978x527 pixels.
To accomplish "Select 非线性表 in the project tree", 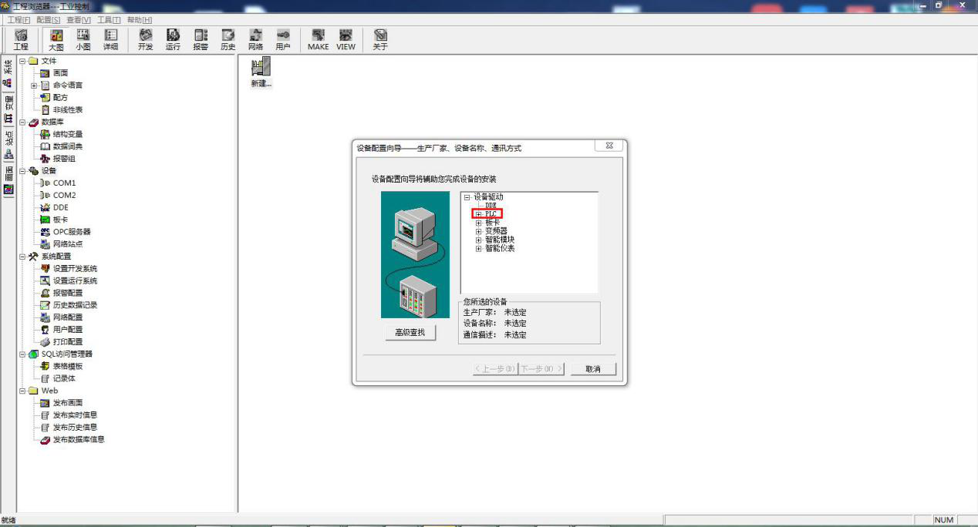I will tap(68, 109).
